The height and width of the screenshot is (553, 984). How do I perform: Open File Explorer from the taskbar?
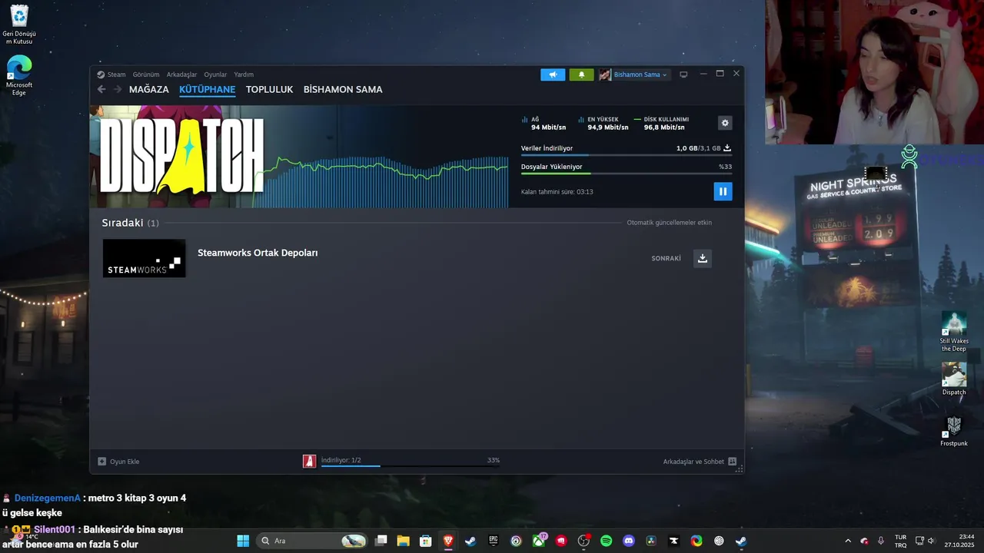pos(403,541)
